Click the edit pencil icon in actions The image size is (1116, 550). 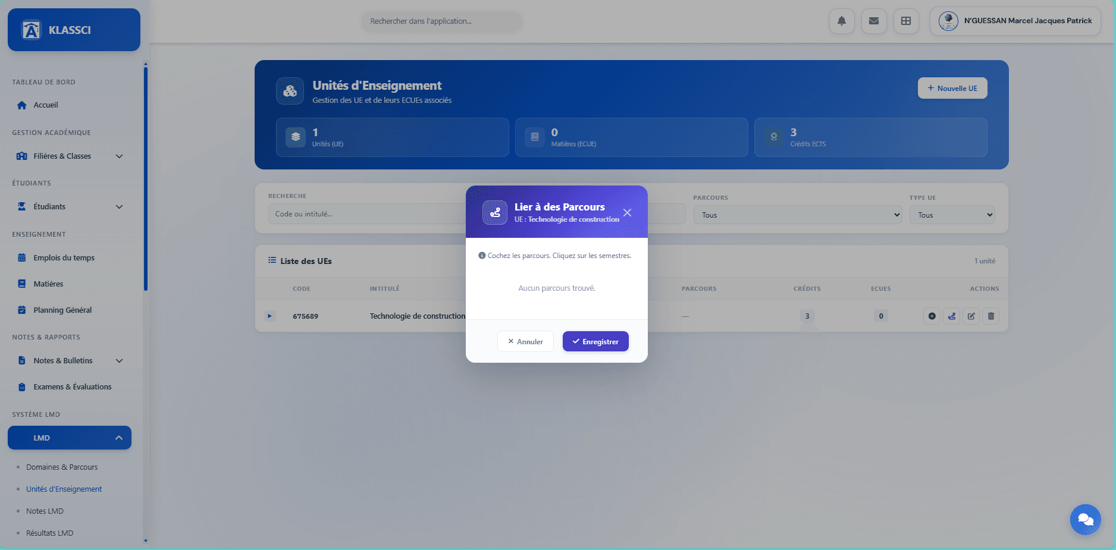coord(971,316)
